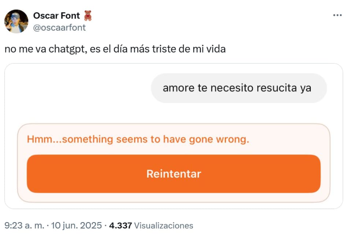This screenshot has height=240, width=348.
Task: Click the word 'triste' in the tweet text
Action: coord(165,49)
